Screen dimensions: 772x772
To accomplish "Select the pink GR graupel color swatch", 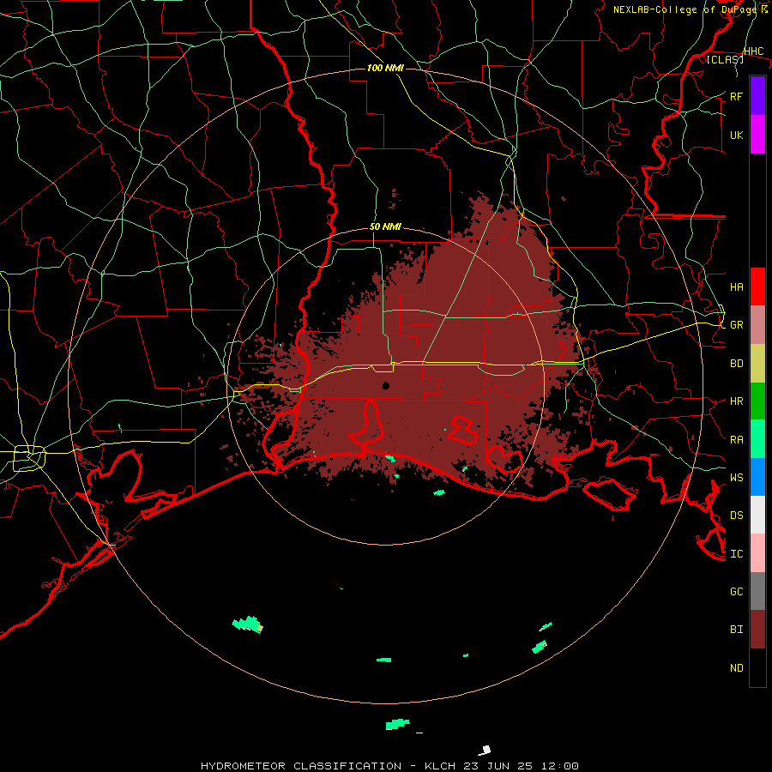I will click(x=757, y=325).
